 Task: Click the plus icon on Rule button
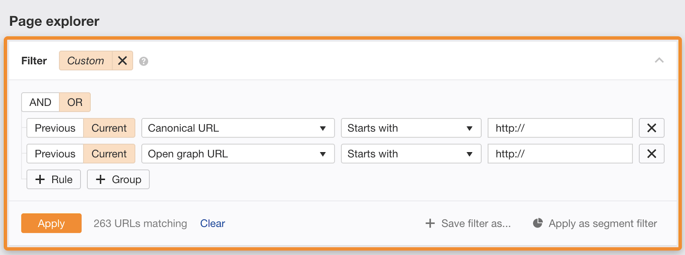pyautogui.click(x=40, y=179)
